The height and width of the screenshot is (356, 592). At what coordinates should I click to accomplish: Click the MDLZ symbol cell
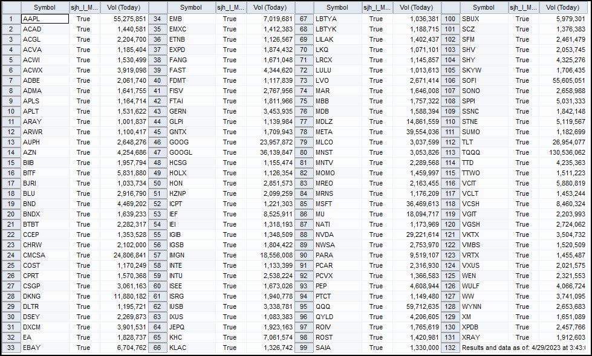[338, 121]
